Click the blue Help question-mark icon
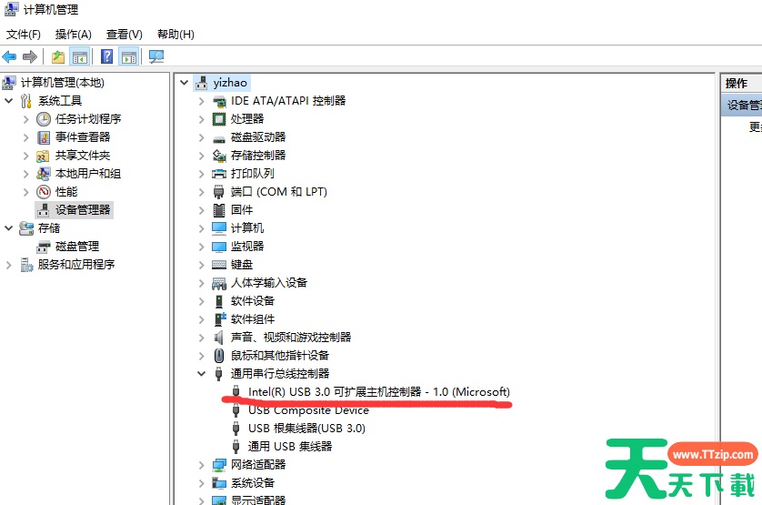The width and height of the screenshot is (762, 505). tap(106, 57)
